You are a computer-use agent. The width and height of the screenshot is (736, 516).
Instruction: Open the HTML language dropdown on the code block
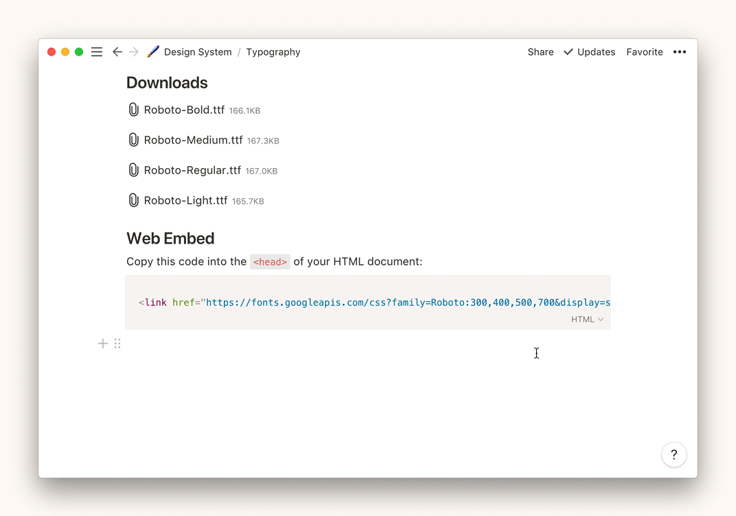pyautogui.click(x=586, y=319)
